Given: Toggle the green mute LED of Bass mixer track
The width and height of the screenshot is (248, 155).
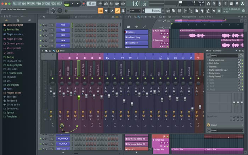Looking at the screenshot, I should (198, 78).
